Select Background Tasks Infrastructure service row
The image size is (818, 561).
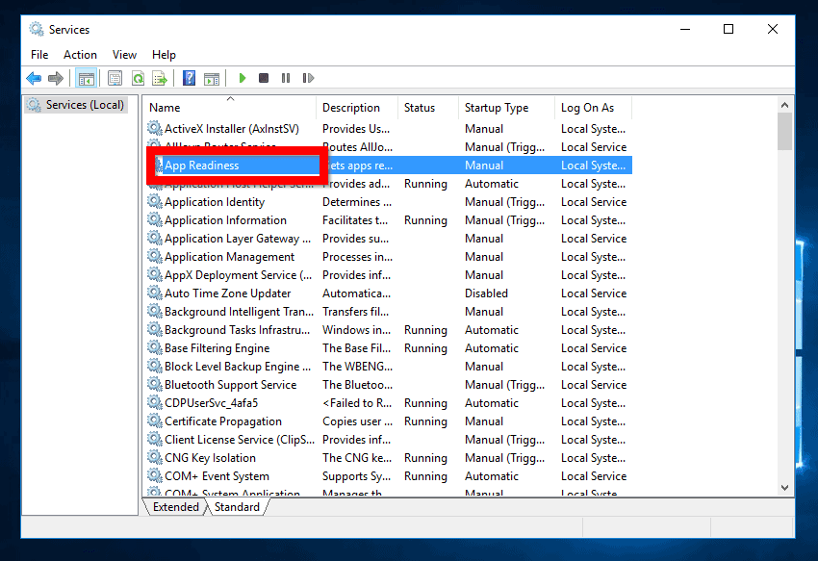tap(389, 330)
